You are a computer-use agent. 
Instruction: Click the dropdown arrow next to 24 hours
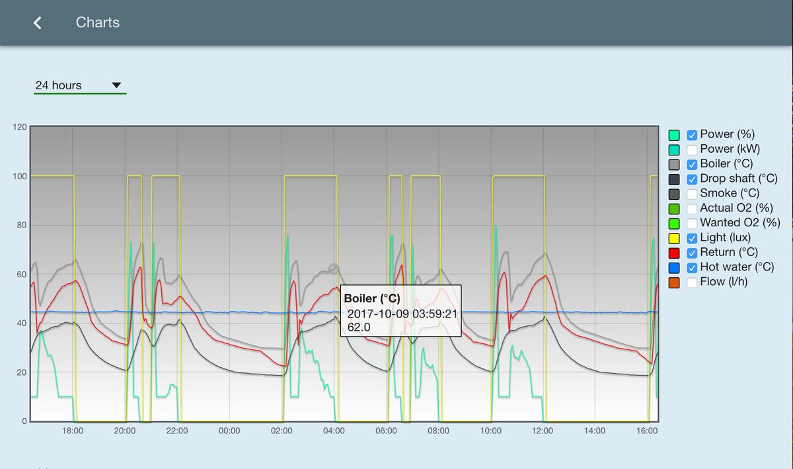click(x=116, y=85)
